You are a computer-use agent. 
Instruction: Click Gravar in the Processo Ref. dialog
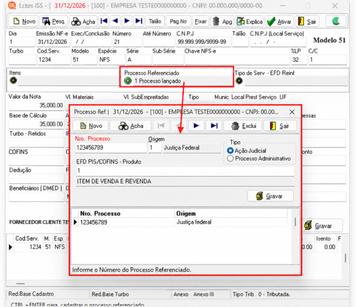click(x=270, y=196)
